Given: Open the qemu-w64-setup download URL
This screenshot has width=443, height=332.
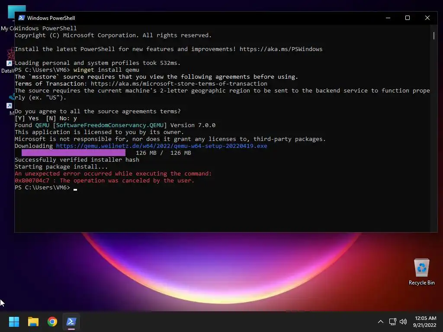Looking at the screenshot, I should tap(162, 146).
